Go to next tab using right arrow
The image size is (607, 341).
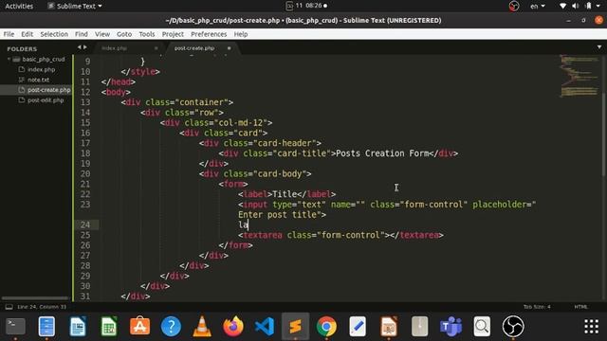click(x=85, y=47)
